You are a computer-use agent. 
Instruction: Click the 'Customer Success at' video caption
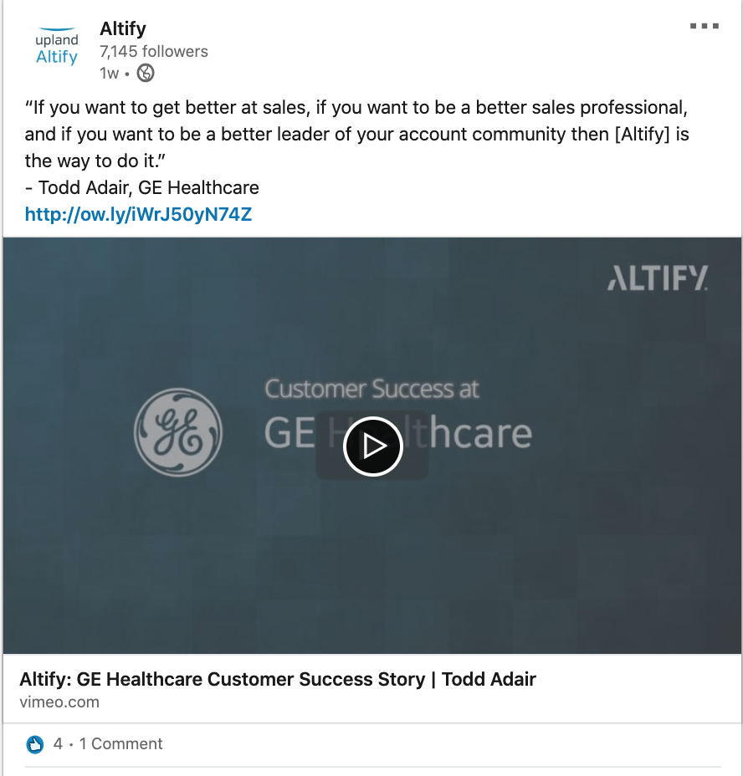(371, 389)
